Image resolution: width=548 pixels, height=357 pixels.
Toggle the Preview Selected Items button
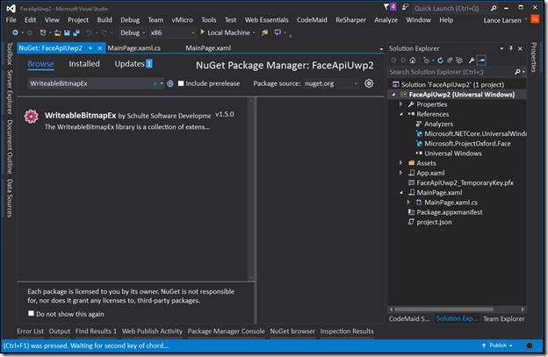pyautogui.click(x=481, y=61)
